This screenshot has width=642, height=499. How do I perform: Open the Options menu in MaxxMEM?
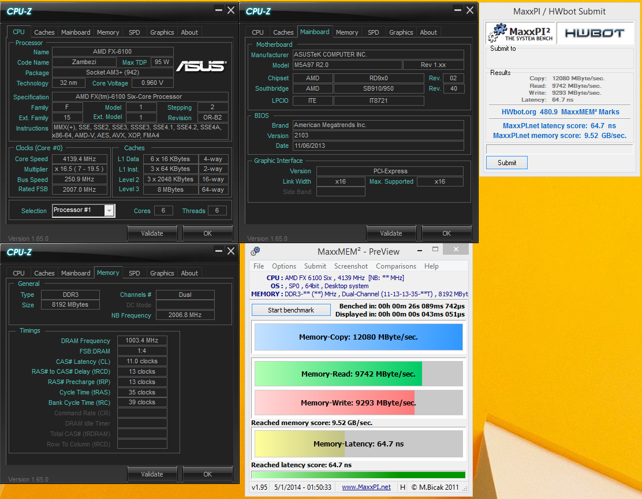click(x=283, y=266)
